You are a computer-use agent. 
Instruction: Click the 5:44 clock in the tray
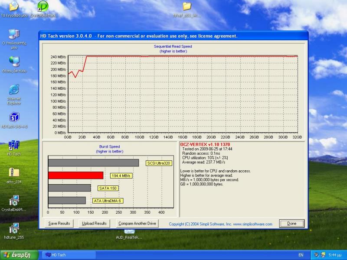coord(335,255)
